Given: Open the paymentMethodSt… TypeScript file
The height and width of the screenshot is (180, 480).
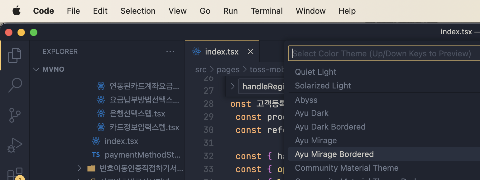Looking at the screenshot, I should [142, 155].
